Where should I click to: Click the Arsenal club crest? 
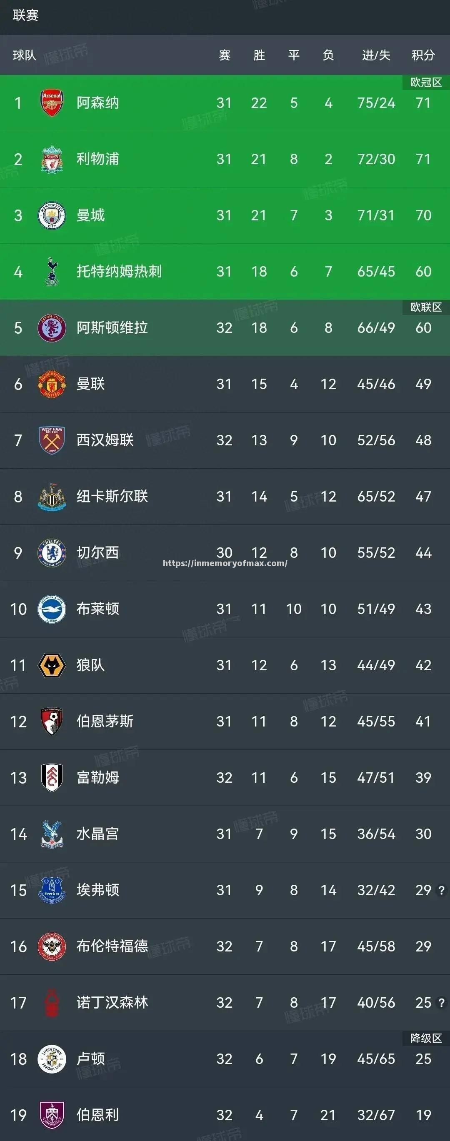click(x=52, y=103)
